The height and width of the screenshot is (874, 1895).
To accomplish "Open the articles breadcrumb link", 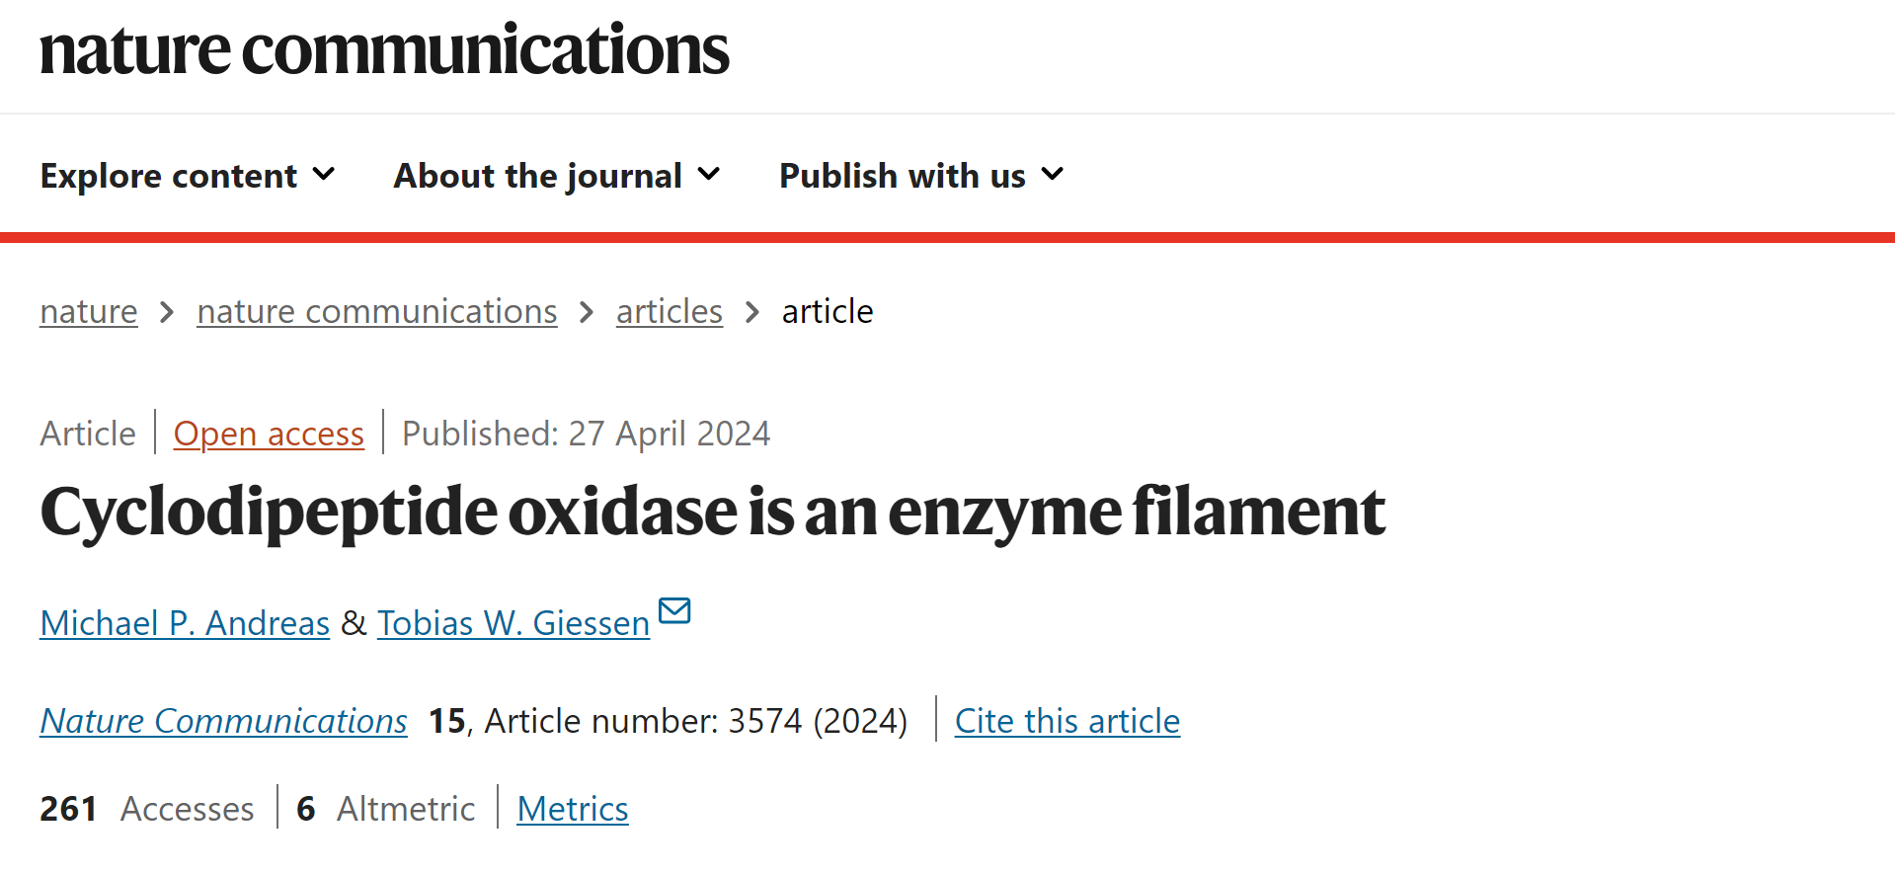I will coord(670,312).
